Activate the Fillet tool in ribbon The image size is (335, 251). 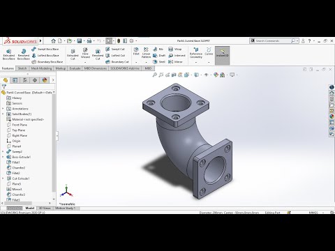tap(136, 51)
